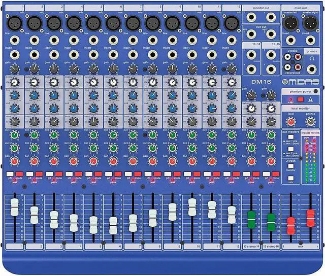Select the master right XLR output
This screenshot has height=276, width=325.
pos(310,23)
